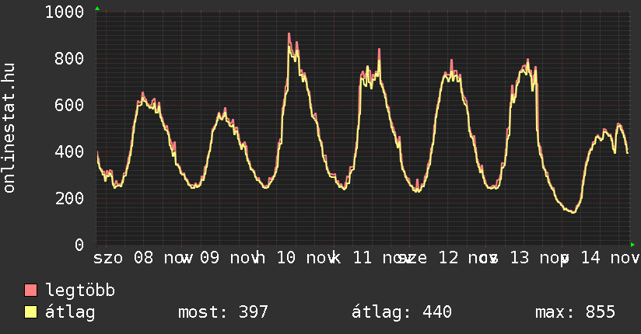The height and width of the screenshot is (334, 641).
Task: Click the 'most: 397' current value text
Action: tap(223, 312)
